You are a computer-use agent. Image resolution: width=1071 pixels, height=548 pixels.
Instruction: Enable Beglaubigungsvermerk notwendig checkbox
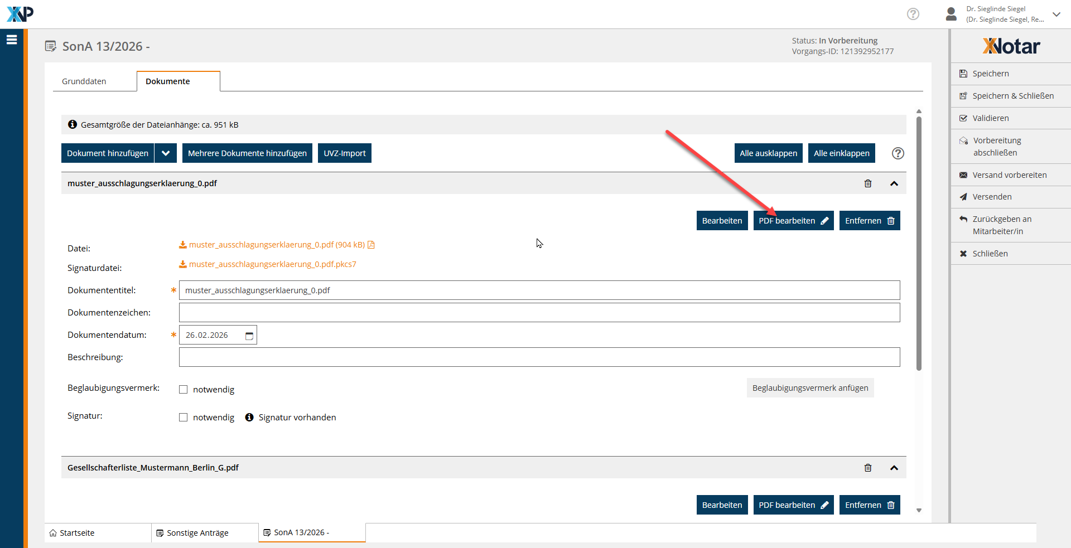pyautogui.click(x=183, y=390)
